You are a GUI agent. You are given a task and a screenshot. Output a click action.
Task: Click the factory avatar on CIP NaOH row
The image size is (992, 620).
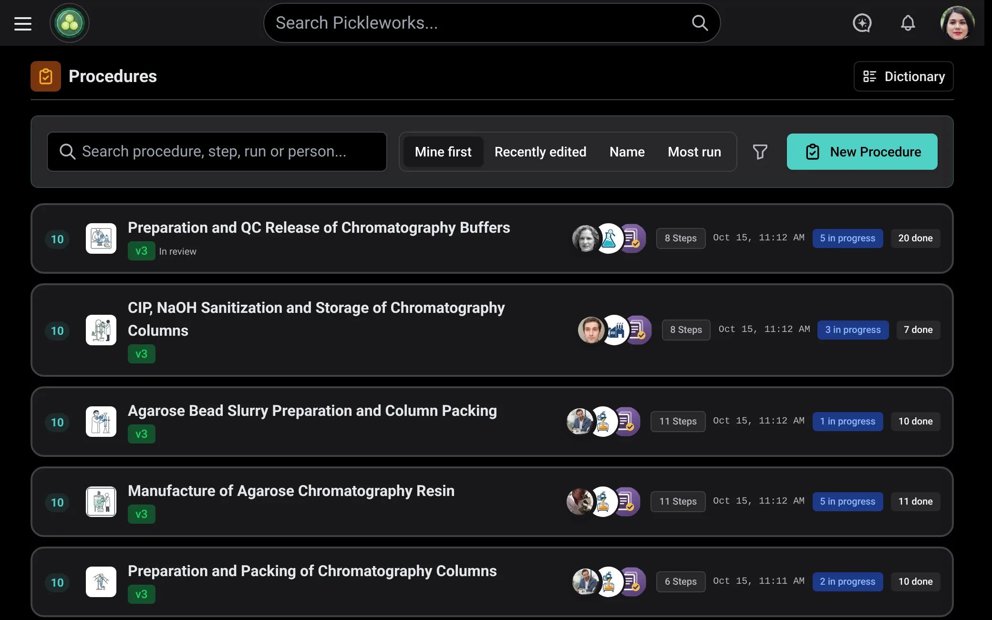[615, 330]
